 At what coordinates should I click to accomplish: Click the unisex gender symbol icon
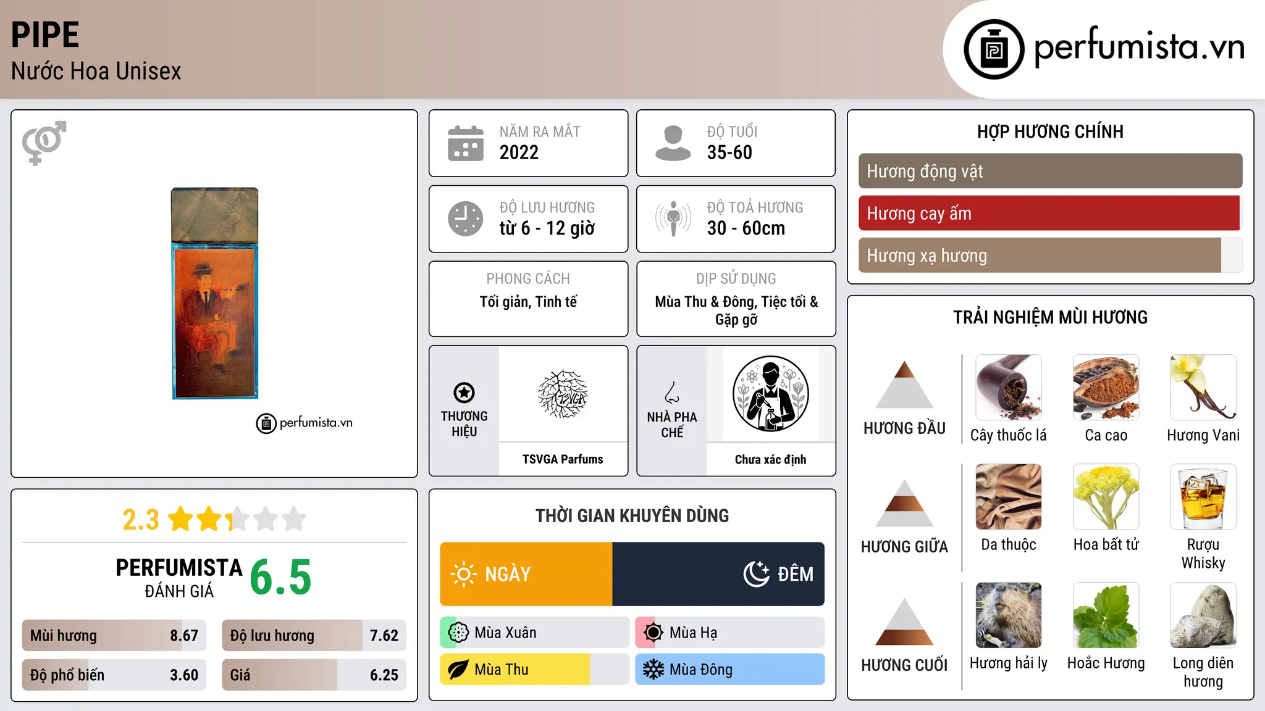tap(44, 143)
